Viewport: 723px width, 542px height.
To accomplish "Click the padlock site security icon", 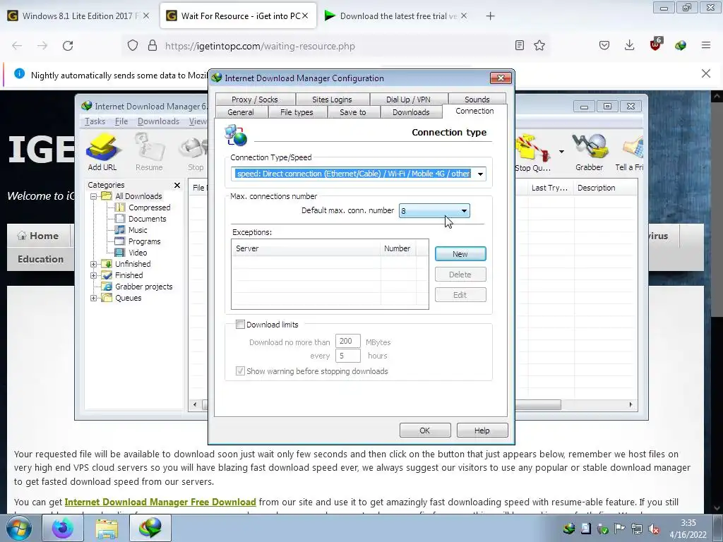I will [153, 46].
